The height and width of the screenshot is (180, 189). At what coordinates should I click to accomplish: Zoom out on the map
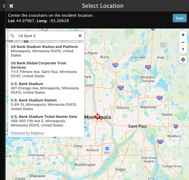(x=183, y=42)
